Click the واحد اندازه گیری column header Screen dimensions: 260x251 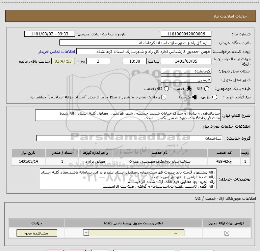95,153
